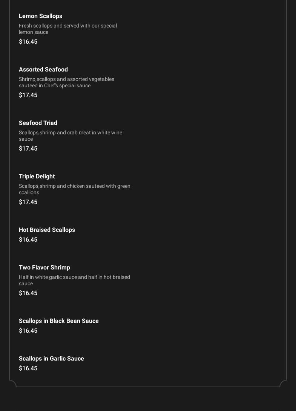This screenshot has height=411, width=296.
Task: Click the Two Flavor Shrimp price
Action: point(28,293)
